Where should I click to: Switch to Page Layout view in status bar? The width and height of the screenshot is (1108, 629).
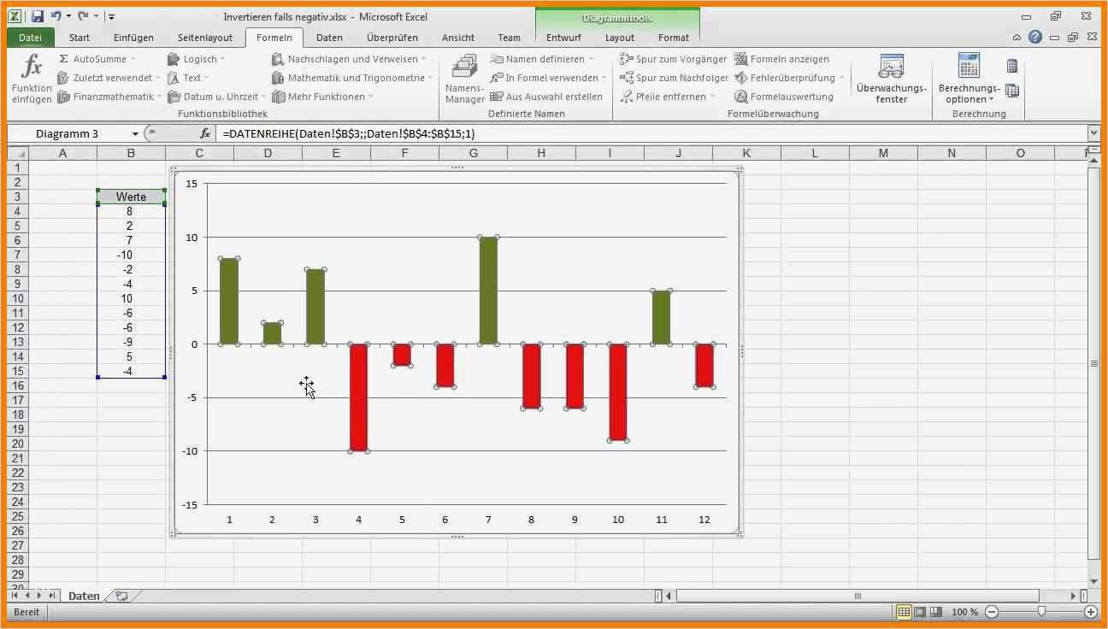point(920,612)
